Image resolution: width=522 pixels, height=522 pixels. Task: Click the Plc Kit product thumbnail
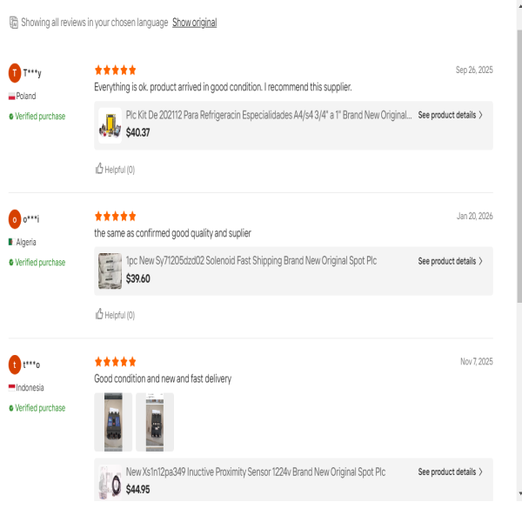(x=110, y=125)
